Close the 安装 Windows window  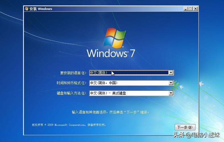[196, 9]
